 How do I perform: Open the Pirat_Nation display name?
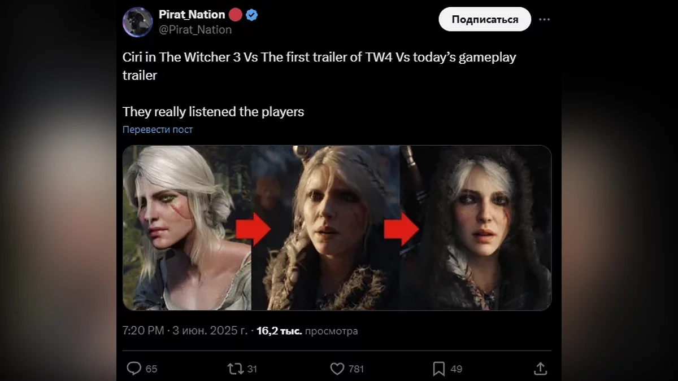(x=192, y=15)
